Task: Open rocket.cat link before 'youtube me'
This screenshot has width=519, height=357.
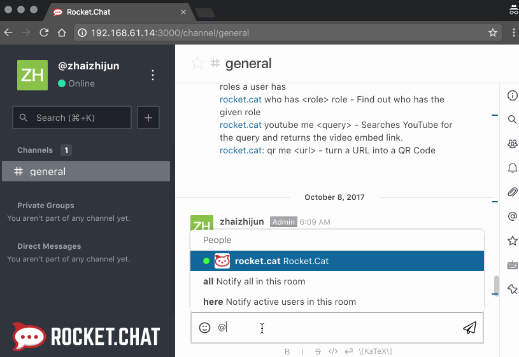Action: [x=241, y=125]
